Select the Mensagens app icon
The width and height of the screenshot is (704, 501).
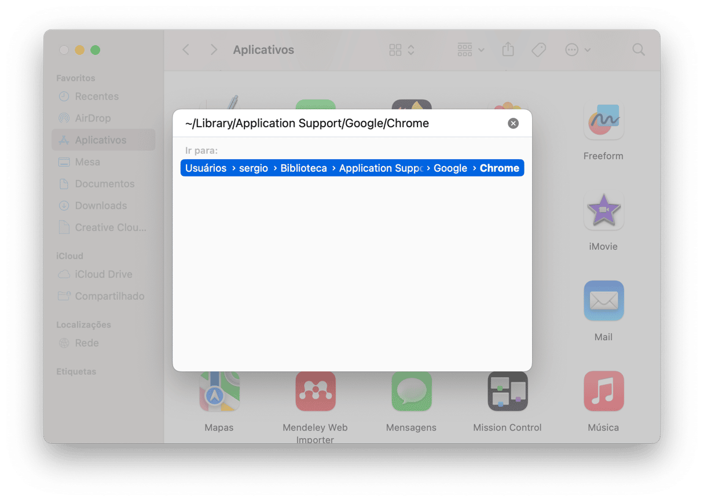pos(412,391)
